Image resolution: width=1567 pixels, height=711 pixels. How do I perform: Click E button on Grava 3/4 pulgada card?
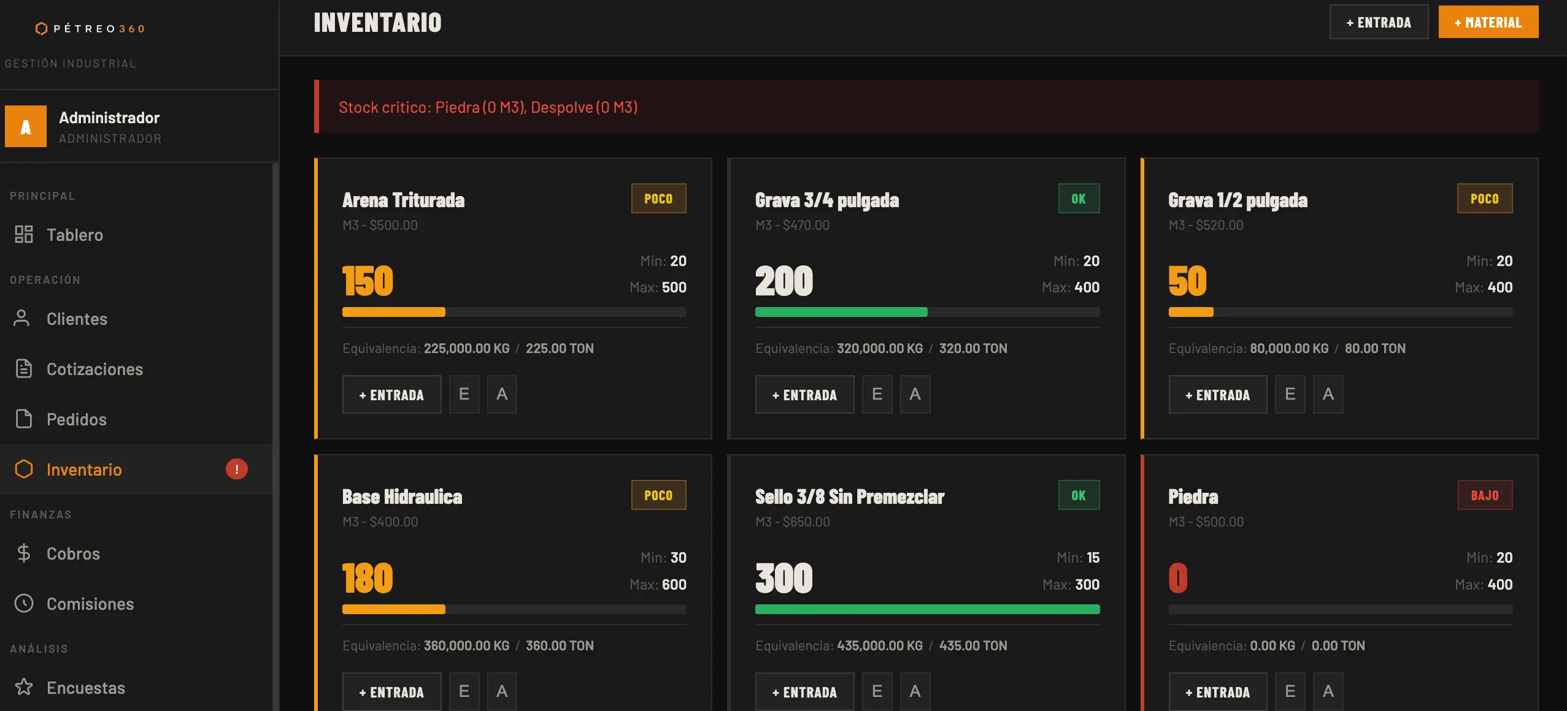[x=877, y=394]
